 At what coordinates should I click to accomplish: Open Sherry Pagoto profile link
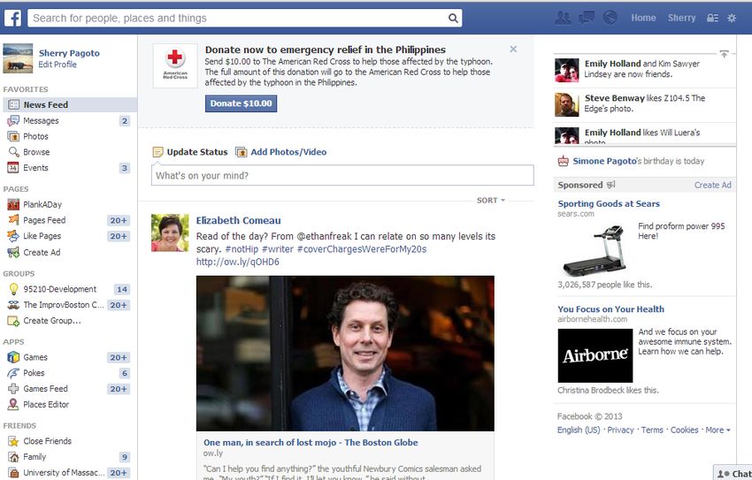pos(69,53)
